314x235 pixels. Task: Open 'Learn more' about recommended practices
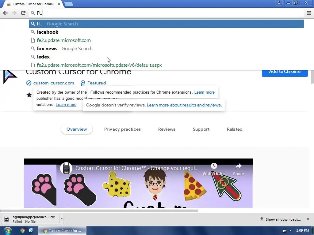tap(205, 92)
